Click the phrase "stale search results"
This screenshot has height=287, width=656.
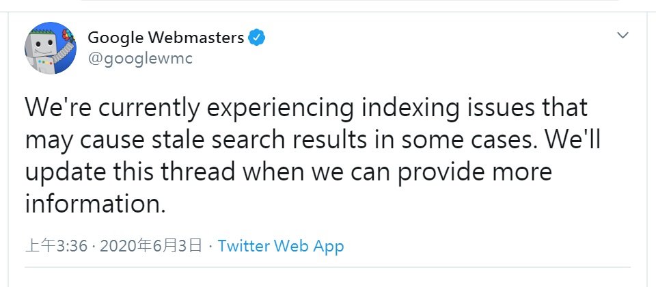271,140
